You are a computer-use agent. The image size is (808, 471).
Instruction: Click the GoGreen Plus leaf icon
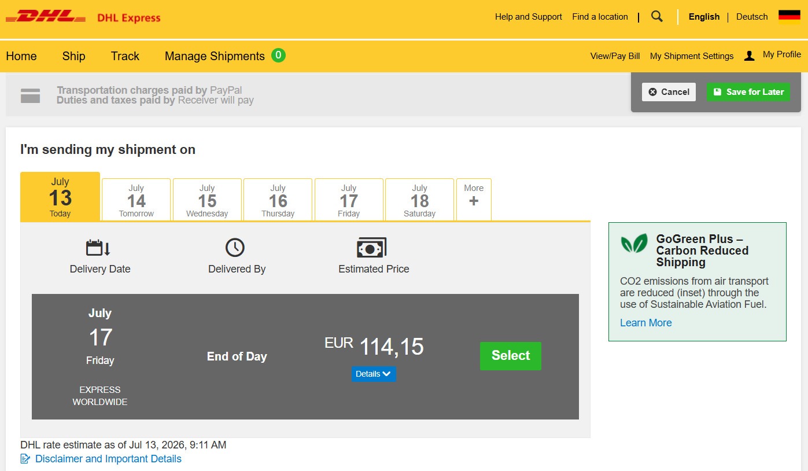coord(634,244)
